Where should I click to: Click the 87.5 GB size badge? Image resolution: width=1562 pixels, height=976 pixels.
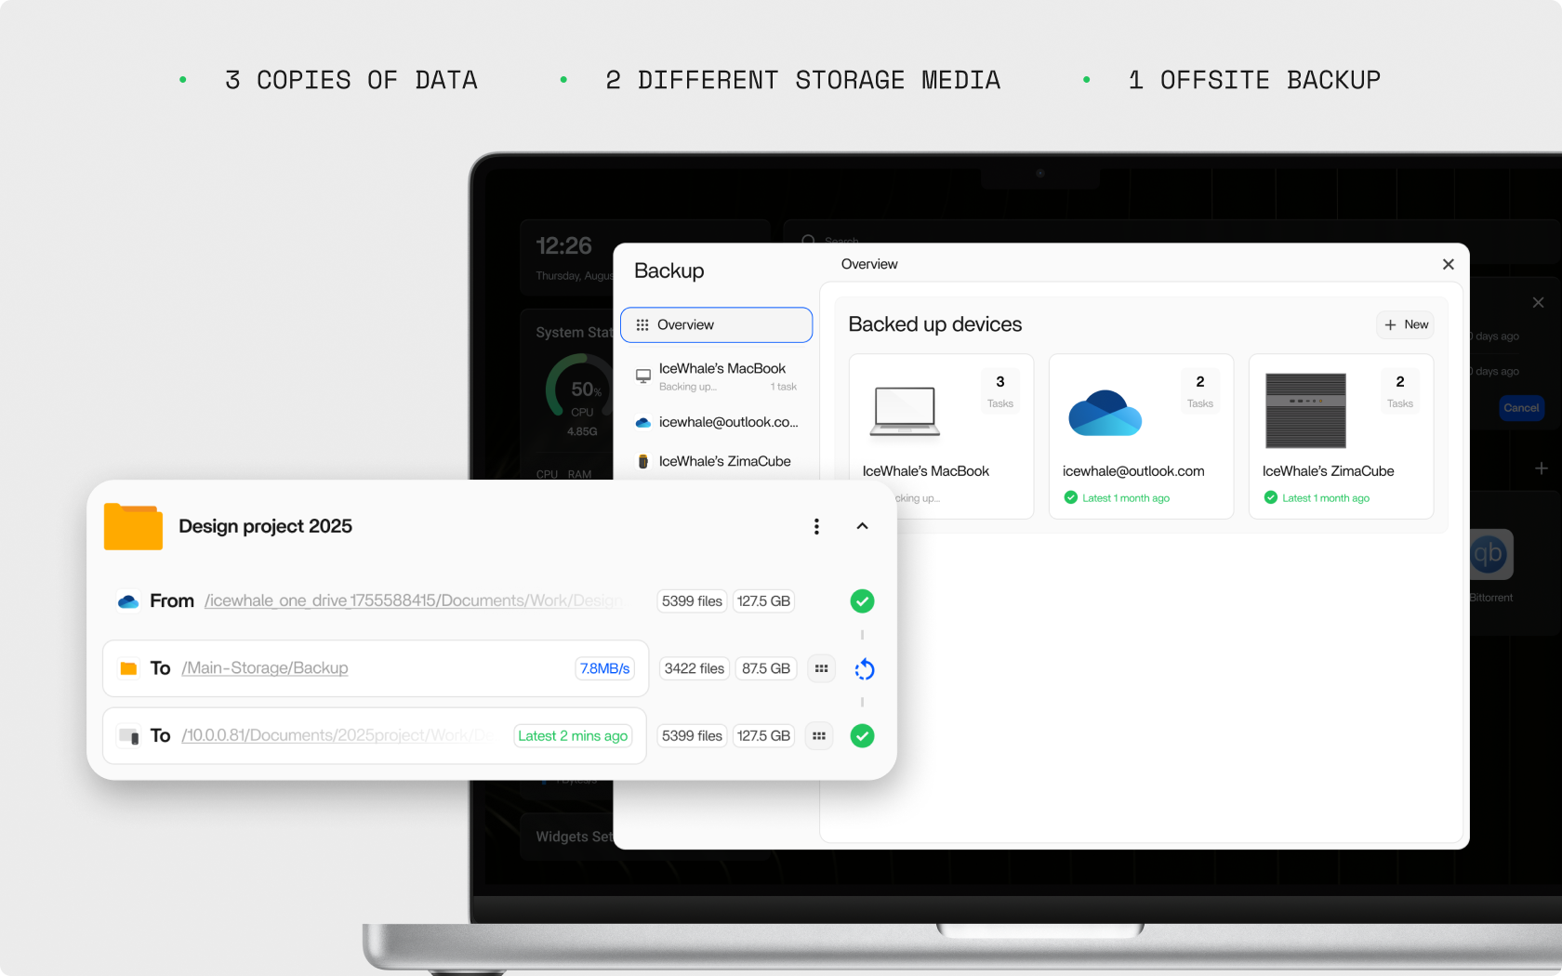click(x=765, y=668)
